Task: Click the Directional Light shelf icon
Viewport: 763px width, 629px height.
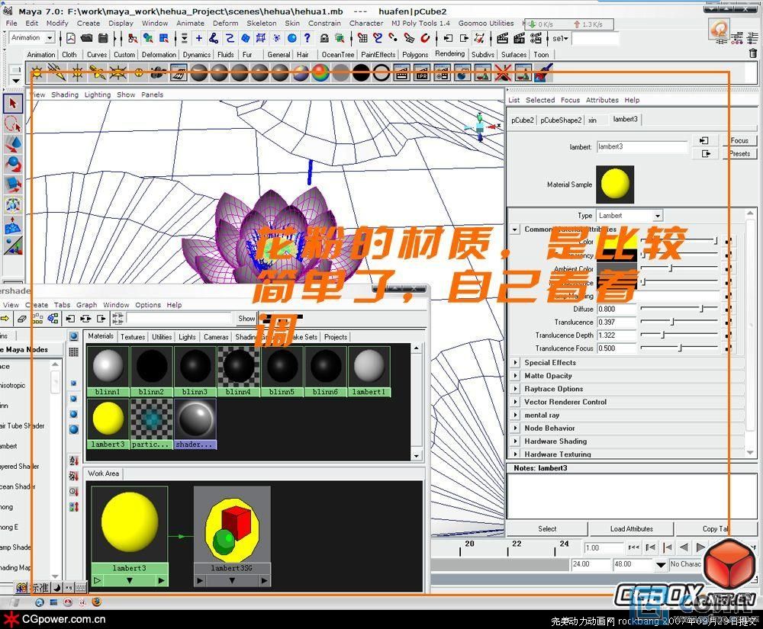Action: (57, 73)
